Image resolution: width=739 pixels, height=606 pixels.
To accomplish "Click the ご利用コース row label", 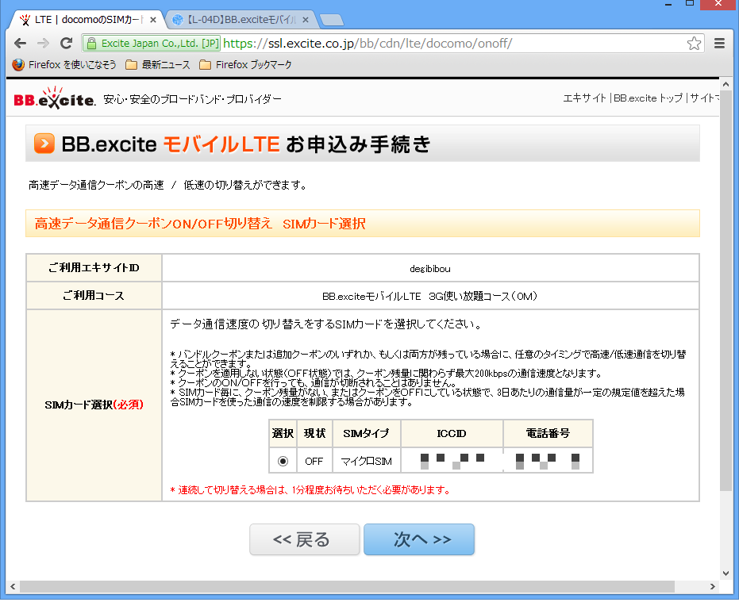I will coord(94,296).
